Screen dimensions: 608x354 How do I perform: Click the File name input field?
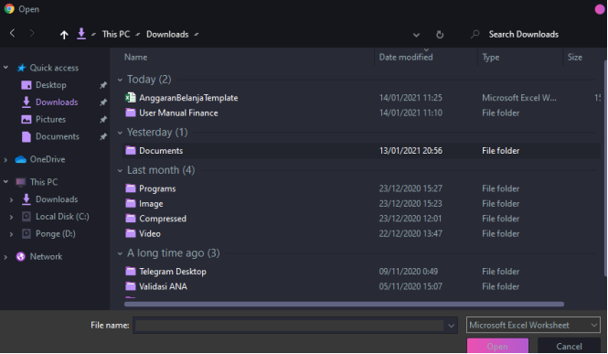289,326
